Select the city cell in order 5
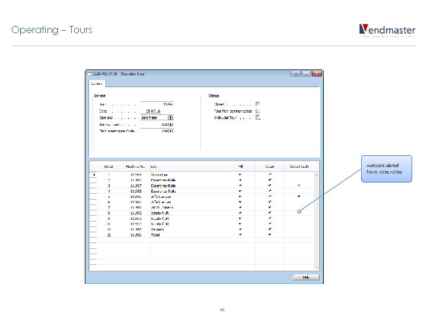Image resolution: width=427 pixels, height=320 pixels. coord(188,197)
